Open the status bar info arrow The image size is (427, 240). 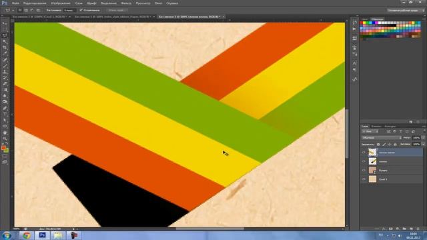pos(73,229)
